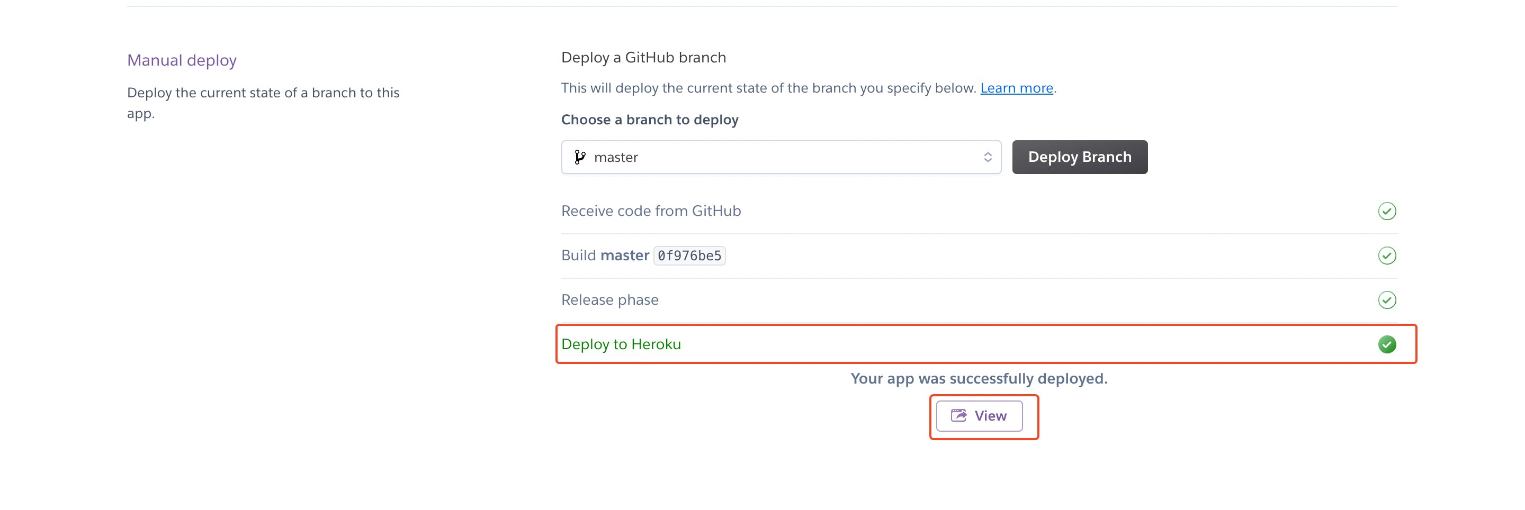Click the Choose a branch to deploy label
1525x510 pixels.
click(x=649, y=120)
